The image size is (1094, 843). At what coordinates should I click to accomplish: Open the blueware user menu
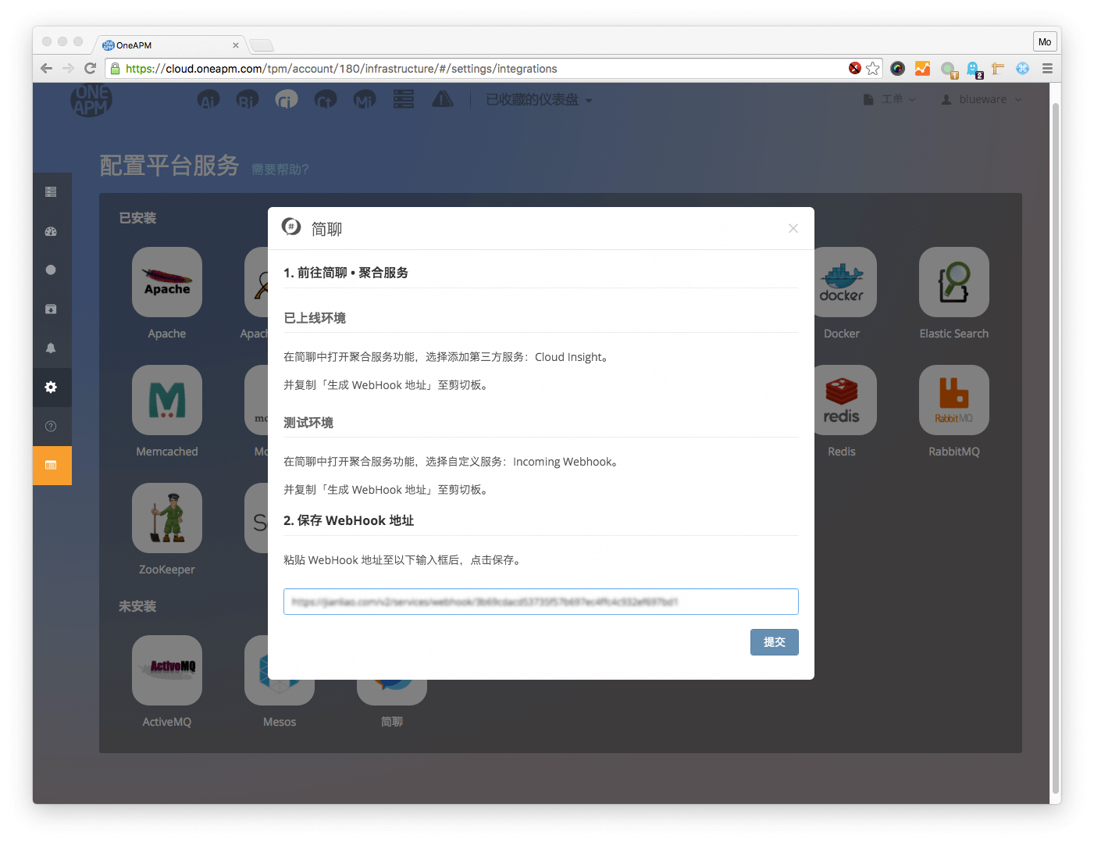coord(982,99)
